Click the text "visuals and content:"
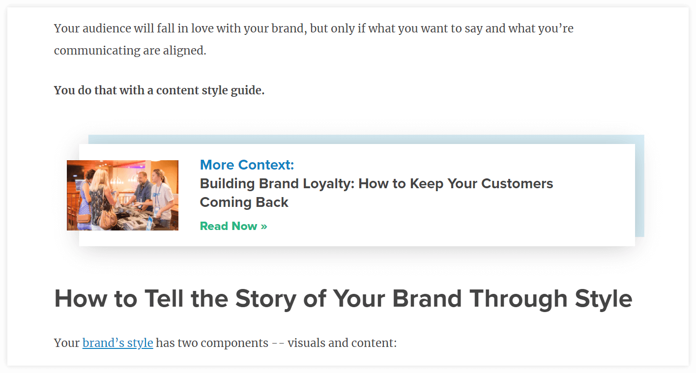Screen dimensions: 696x373 pos(342,343)
